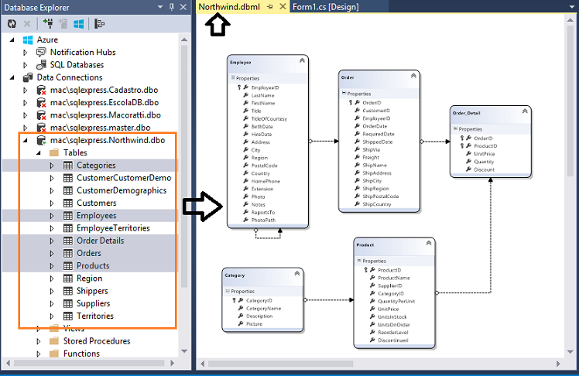The height and width of the screenshot is (376, 579).
Task: Open the document tab list dropdown
Action: coord(571,7)
